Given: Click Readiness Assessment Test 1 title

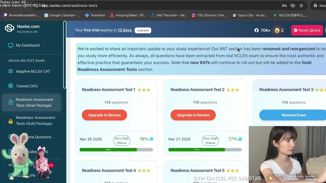Looking at the screenshot, I should click(108, 90).
